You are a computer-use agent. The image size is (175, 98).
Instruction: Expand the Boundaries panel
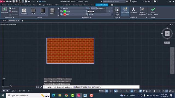9,17
